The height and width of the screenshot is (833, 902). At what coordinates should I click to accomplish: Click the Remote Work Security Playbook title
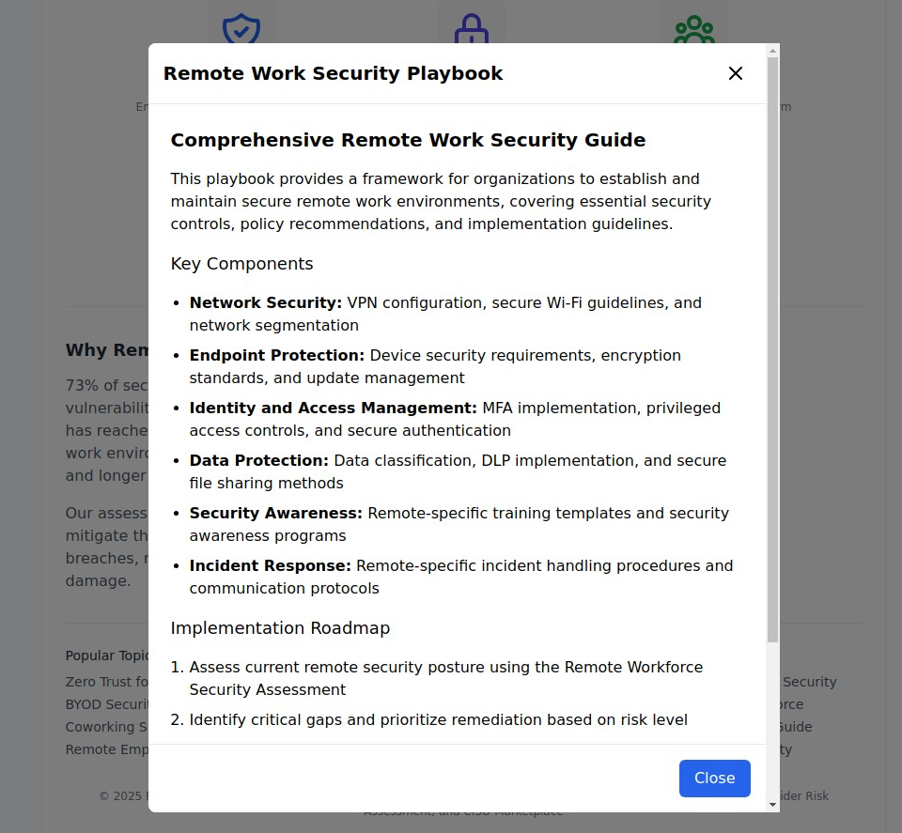click(x=334, y=73)
